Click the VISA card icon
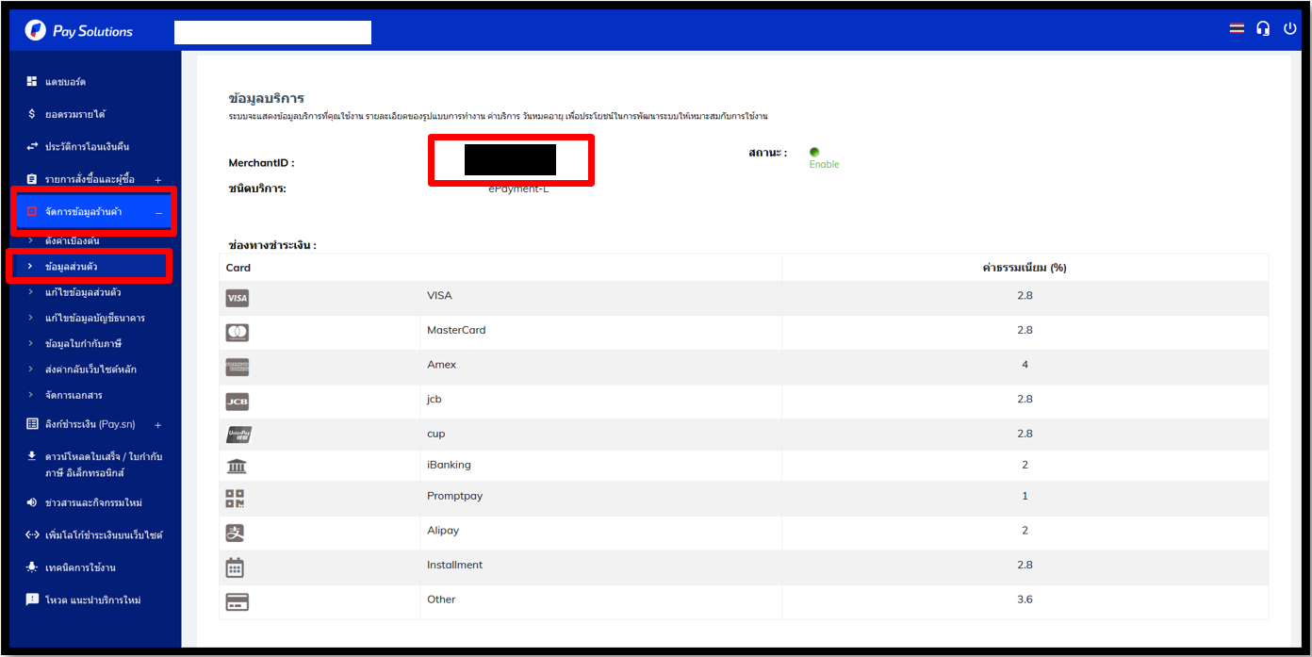1312x657 pixels. click(x=237, y=298)
